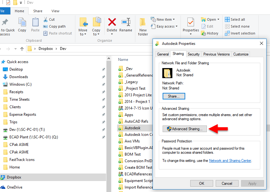270x192 pixels.
Task: Click the Invert selection icon
Action: (227, 33)
